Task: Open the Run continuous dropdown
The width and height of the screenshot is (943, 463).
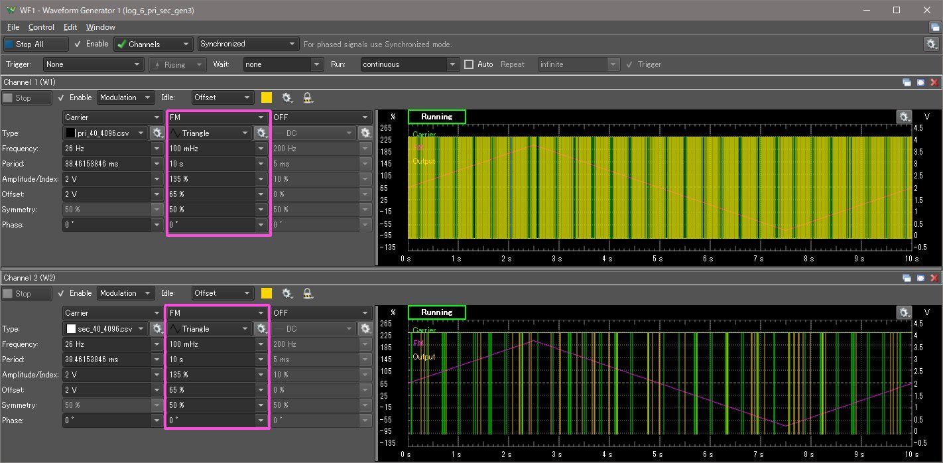Action: coord(409,64)
